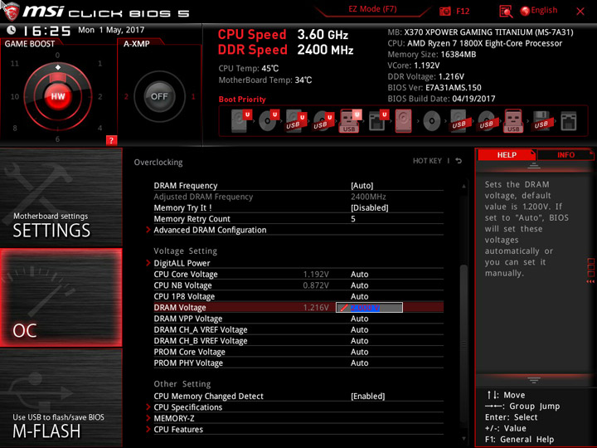Select the UEFI CD/DVD boot device icon
This screenshot has width=597, height=448.
(x=269, y=121)
